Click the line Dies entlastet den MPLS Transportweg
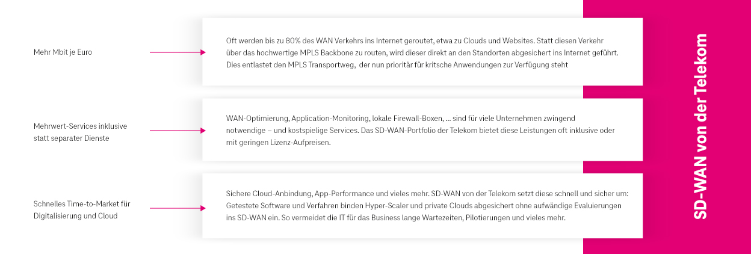The image size is (751, 254). click(397, 65)
